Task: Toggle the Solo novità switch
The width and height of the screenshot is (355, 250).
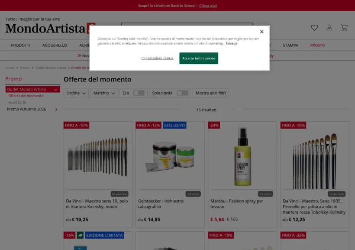Action: point(182,93)
